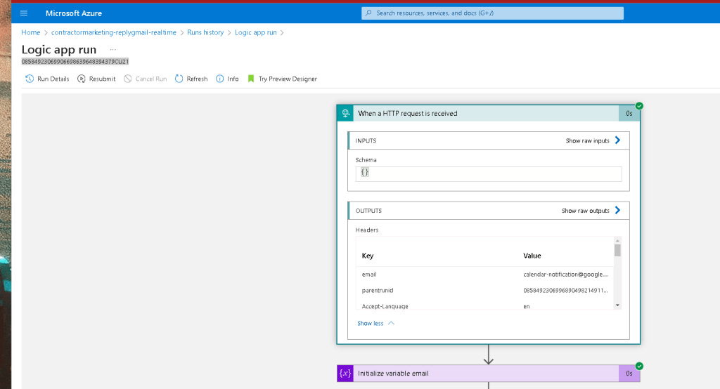Click the OUTPUTS section label

pos(368,211)
